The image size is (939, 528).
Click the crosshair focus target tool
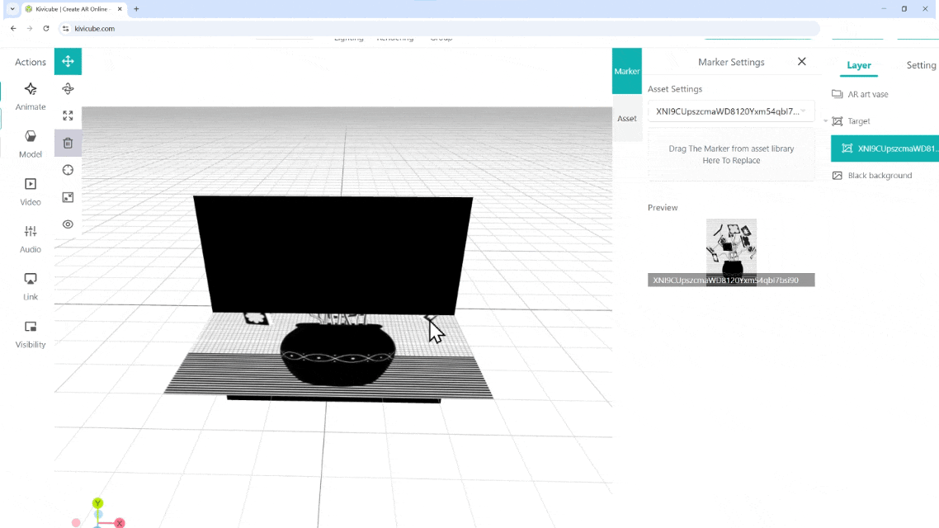pos(68,170)
